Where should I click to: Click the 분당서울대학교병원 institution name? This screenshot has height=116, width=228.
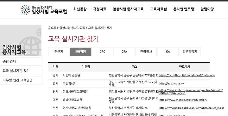(75, 92)
